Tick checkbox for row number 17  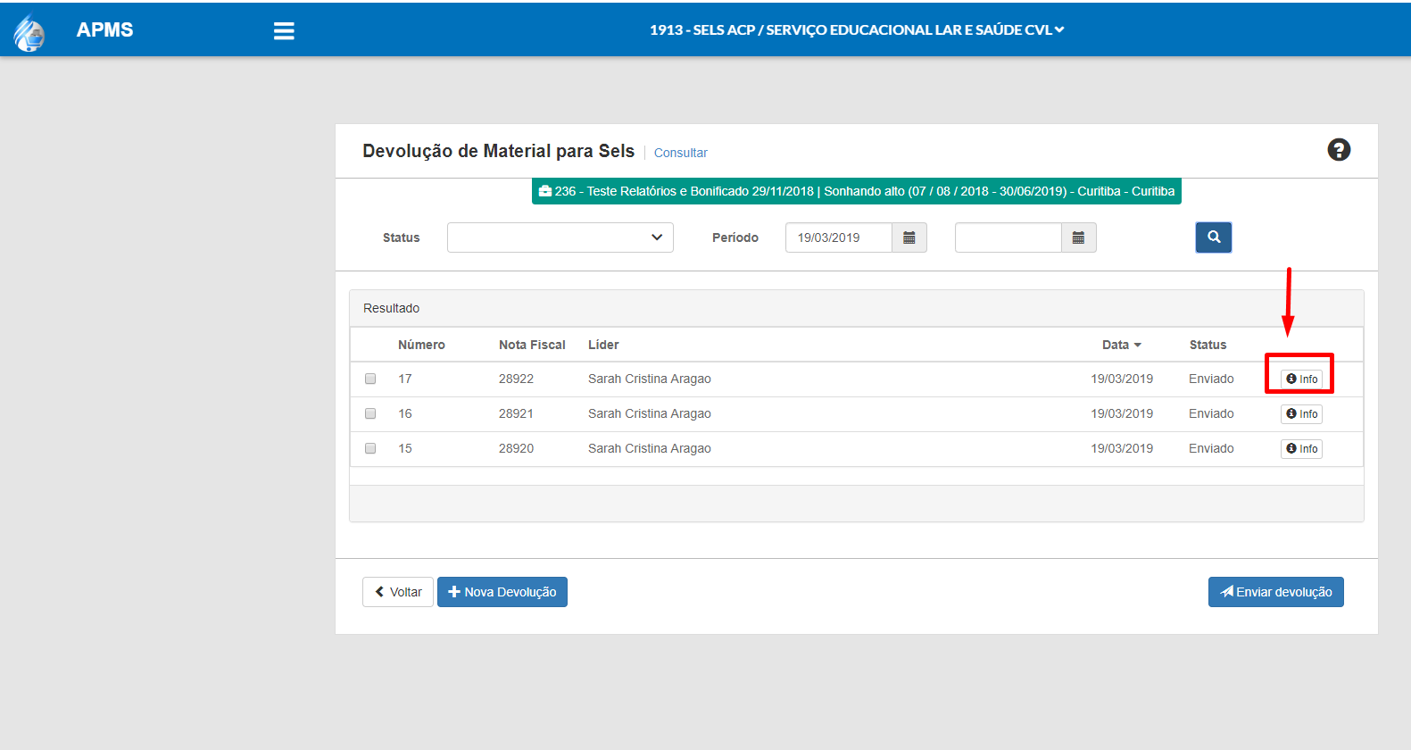point(370,379)
